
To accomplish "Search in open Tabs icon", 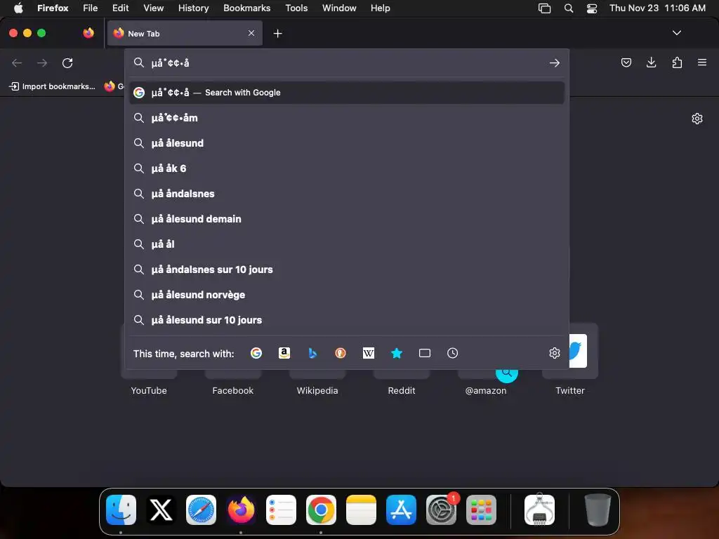I will pos(425,353).
